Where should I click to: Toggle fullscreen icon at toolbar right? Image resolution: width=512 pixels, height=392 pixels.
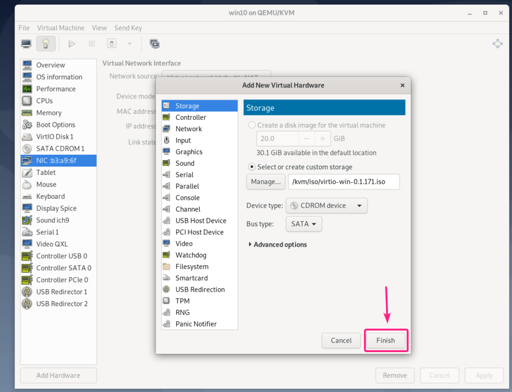[x=497, y=44]
